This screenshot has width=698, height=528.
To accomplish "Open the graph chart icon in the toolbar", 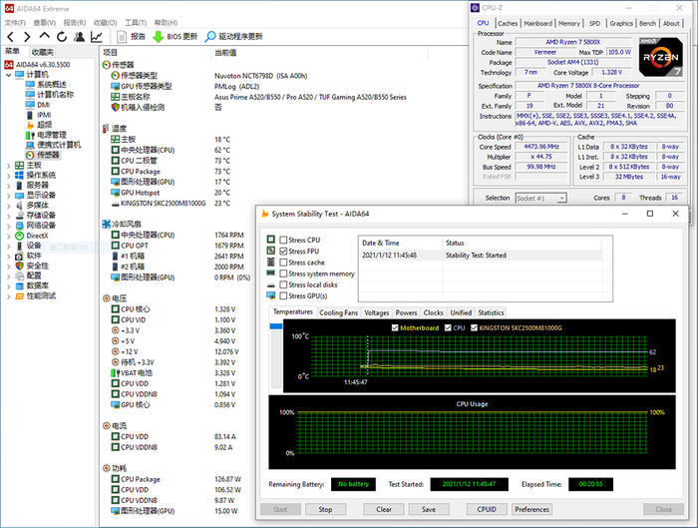I will [x=97, y=37].
